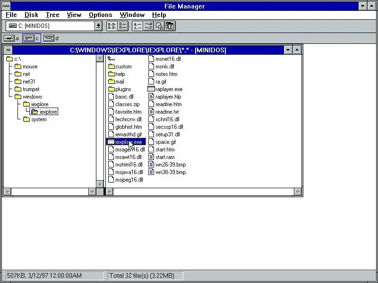Click the name-only file view toolbar button
The image size is (378, 283).
pyautogui.click(x=112, y=26)
